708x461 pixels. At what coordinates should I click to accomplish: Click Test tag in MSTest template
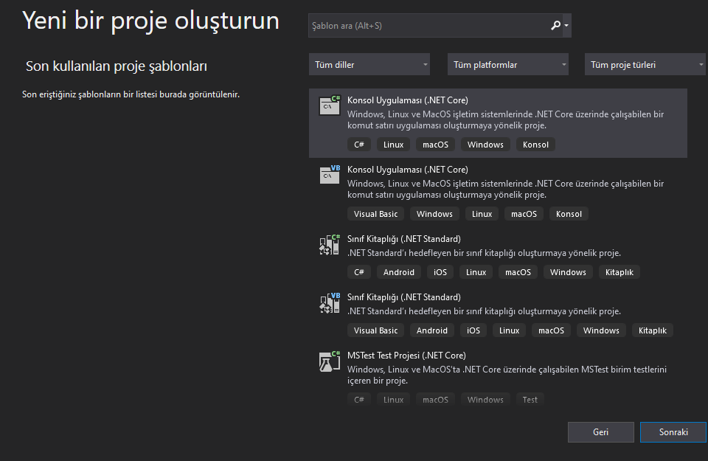530,400
